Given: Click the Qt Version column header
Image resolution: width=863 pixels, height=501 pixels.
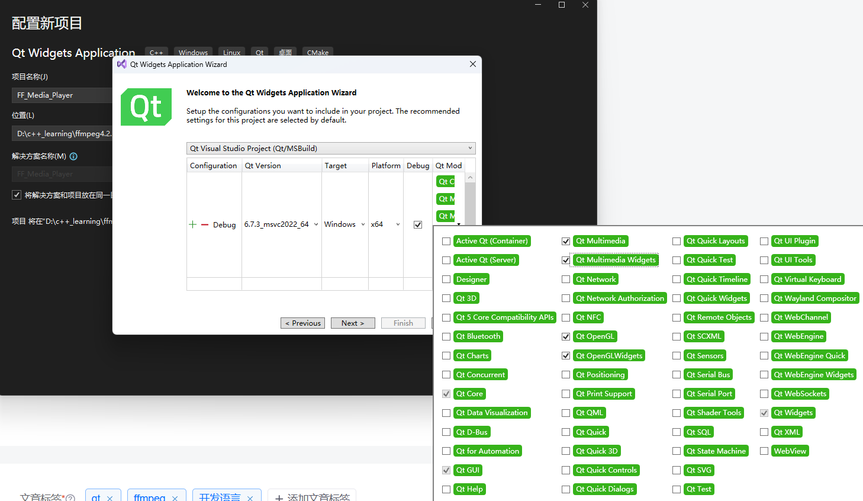Looking at the screenshot, I should point(282,165).
